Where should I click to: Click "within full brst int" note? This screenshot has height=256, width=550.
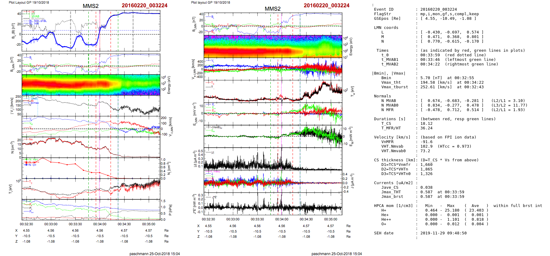pos(518,206)
